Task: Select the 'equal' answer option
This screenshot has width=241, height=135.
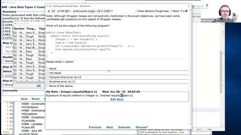Action: (47, 68)
